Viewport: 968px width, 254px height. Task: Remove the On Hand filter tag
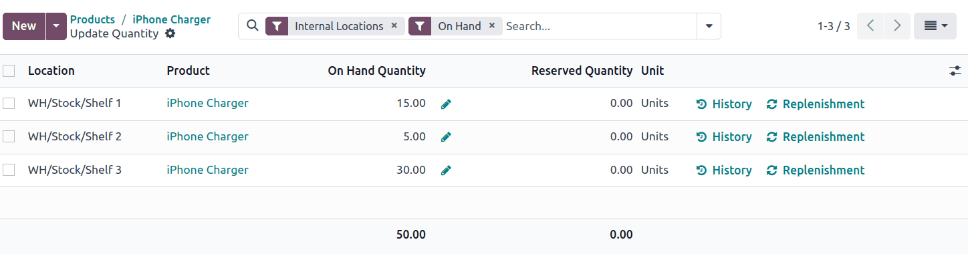[491, 25]
